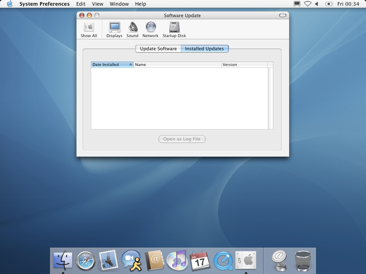The width and height of the screenshot is (366, 274).
Task: Click System Preferences in the Dock
Action: [246, 260]
